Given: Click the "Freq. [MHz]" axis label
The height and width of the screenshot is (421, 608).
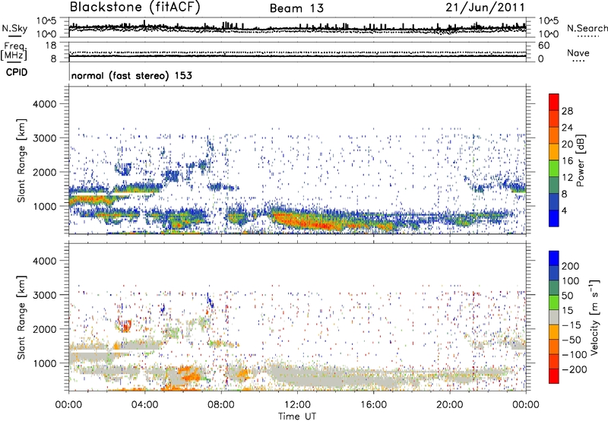Looking at the screenshot, I should pyautogui.click(x=14, y=51).
